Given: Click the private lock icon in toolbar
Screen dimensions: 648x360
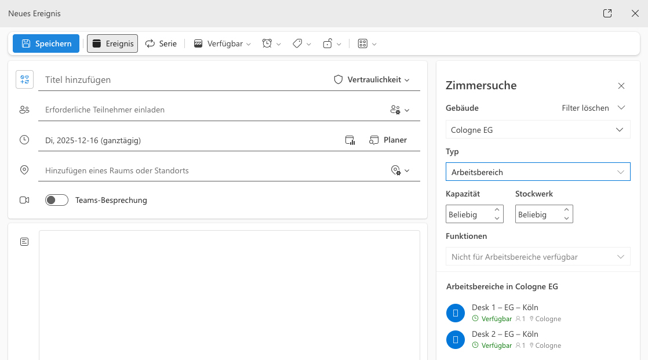Looking at the screenshot, I should 327,43.
